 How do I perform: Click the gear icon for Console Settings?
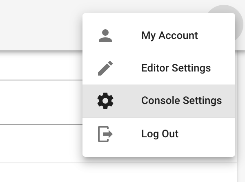105,101
